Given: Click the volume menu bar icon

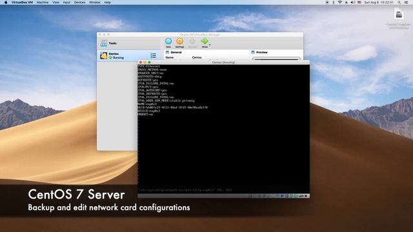Looking at the screenshot, I should coord(353,3).
